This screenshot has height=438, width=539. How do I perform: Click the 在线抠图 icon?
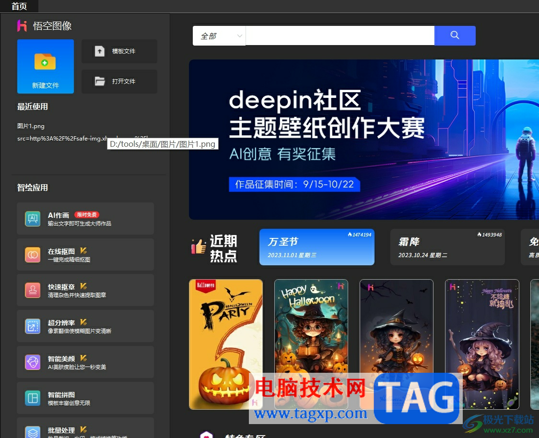pyautogui.click(x=33, y=255)
